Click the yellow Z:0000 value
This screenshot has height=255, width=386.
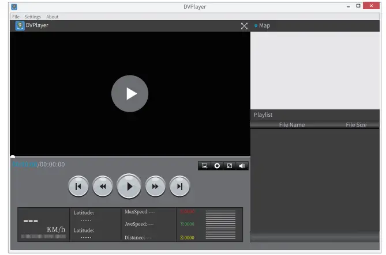[x=187, y=238]
